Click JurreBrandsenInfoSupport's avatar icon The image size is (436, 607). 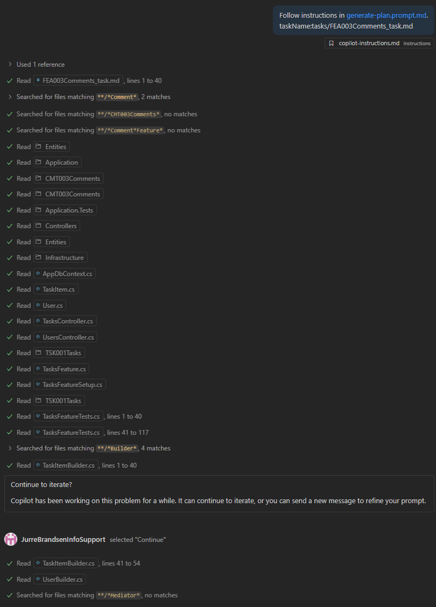pyautogui.click(x=10, y=539)
